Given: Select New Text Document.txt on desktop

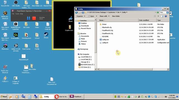Looking at the screenshot, I should pyautogui.click(x=51, y=81).
